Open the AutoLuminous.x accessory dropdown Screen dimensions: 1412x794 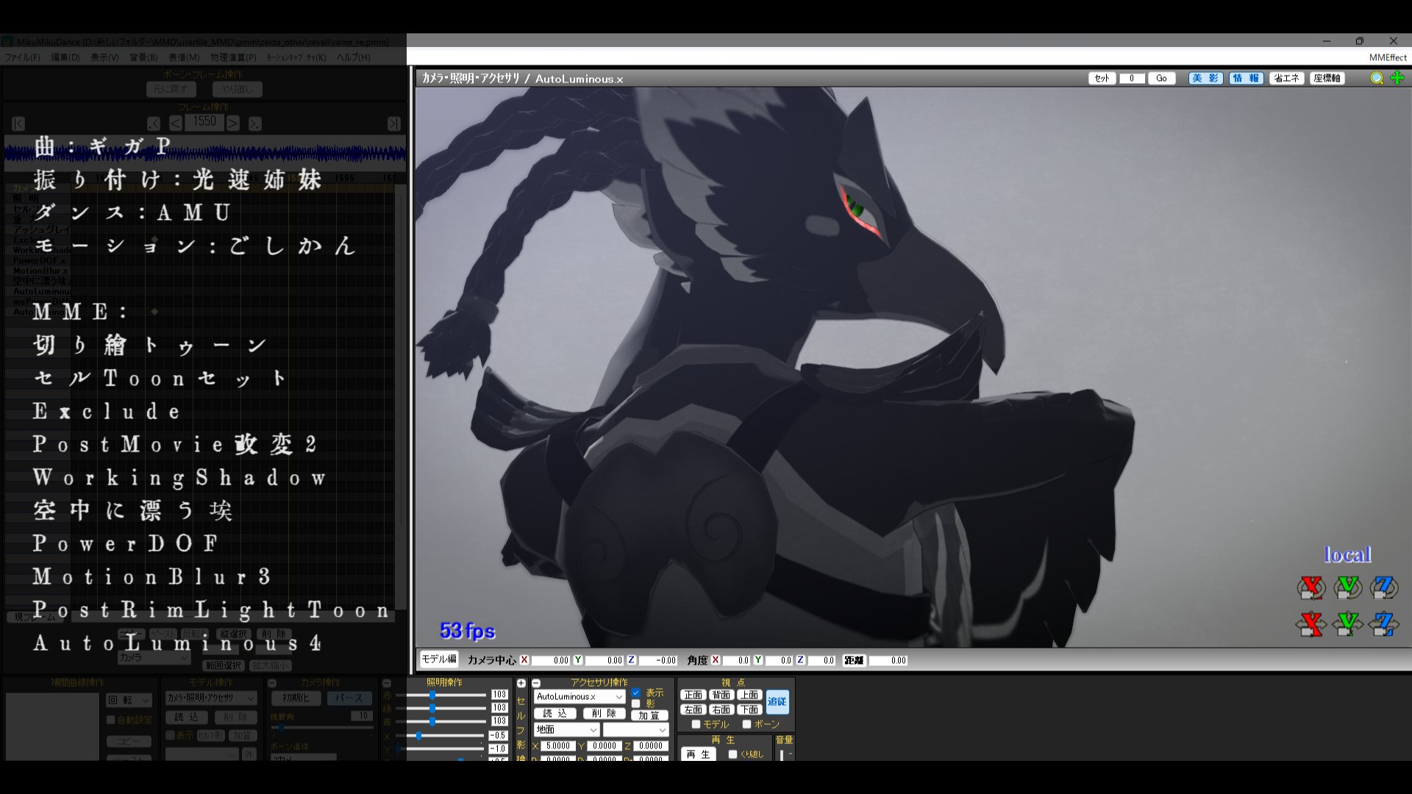[580, 696]
